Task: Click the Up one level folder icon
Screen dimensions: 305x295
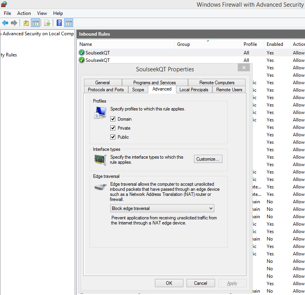Action: coord(26,23)
